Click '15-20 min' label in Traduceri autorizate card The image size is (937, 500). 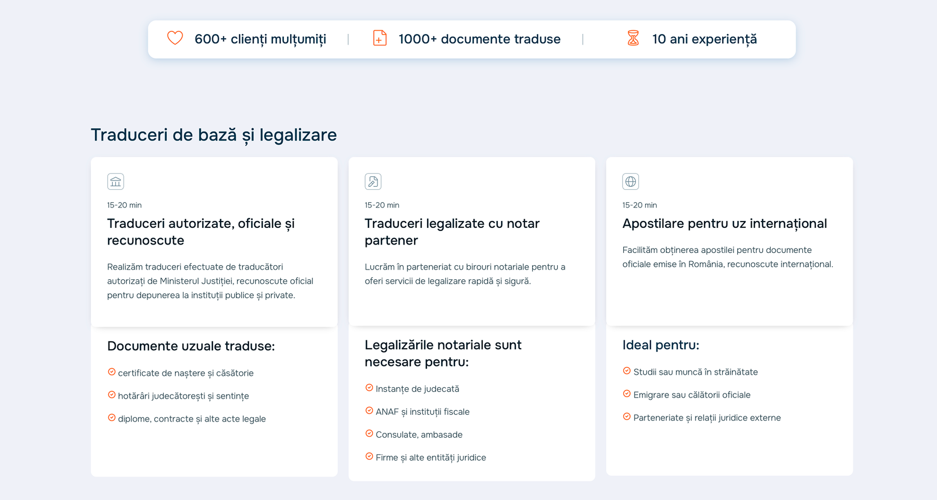(x=124, y=205)
